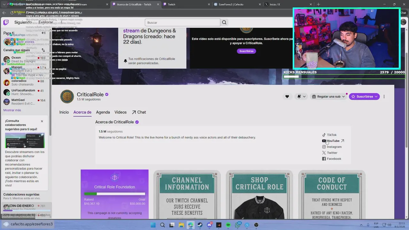Screen dimensions: 409x230
Task: Close the collaborators suggestion card
Action: pyautogui.click(x=42, y=121)
